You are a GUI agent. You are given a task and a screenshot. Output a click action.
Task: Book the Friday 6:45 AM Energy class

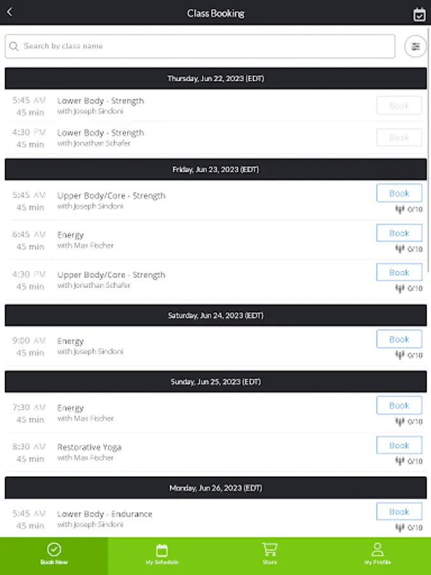pyautogui.click(x=399, y=233)
